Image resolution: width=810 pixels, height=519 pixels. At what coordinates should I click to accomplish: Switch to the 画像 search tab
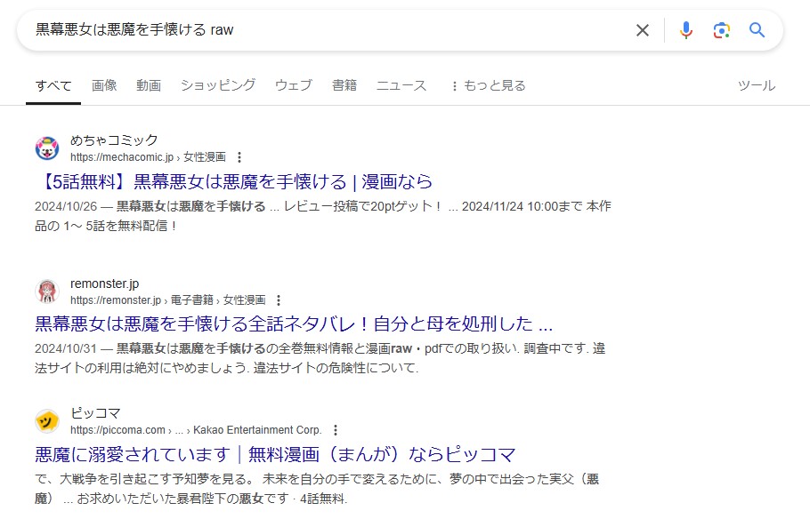pos(105,85)
